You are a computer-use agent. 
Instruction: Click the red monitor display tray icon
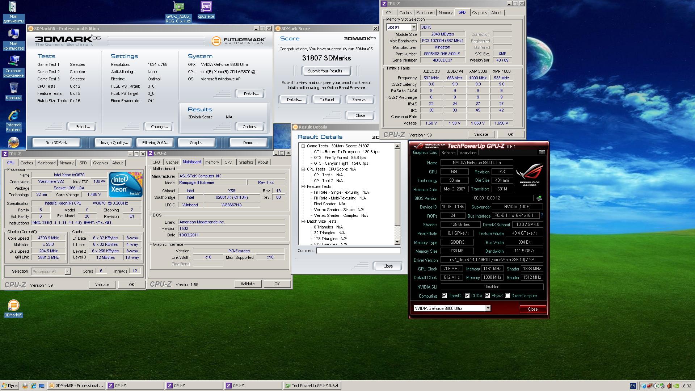(649, 386)
